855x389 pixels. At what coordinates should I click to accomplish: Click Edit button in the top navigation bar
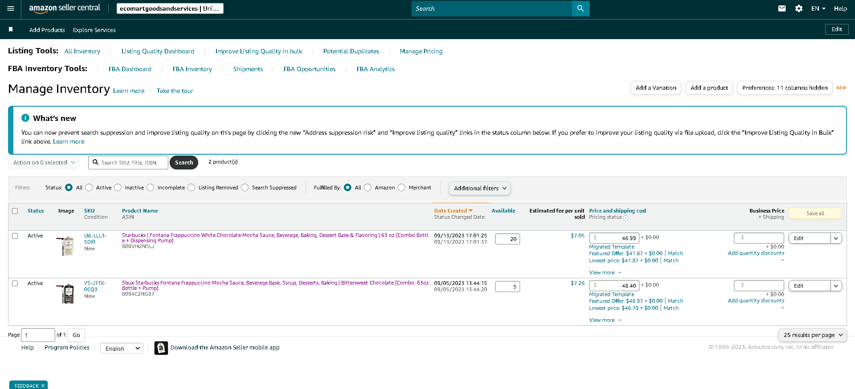(837, 29)
